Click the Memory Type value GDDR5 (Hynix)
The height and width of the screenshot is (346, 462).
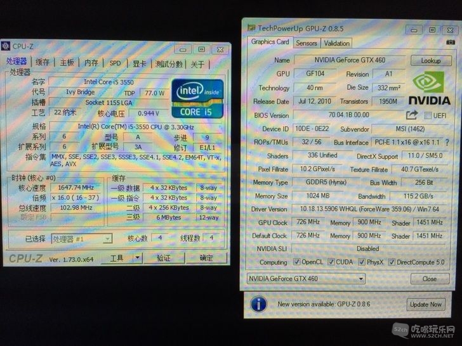tap(326, 183)
